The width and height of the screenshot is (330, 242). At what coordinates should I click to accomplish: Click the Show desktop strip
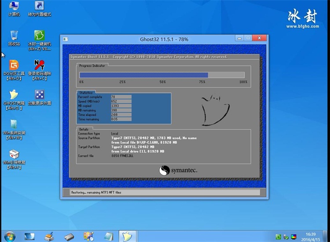[325, 236]
